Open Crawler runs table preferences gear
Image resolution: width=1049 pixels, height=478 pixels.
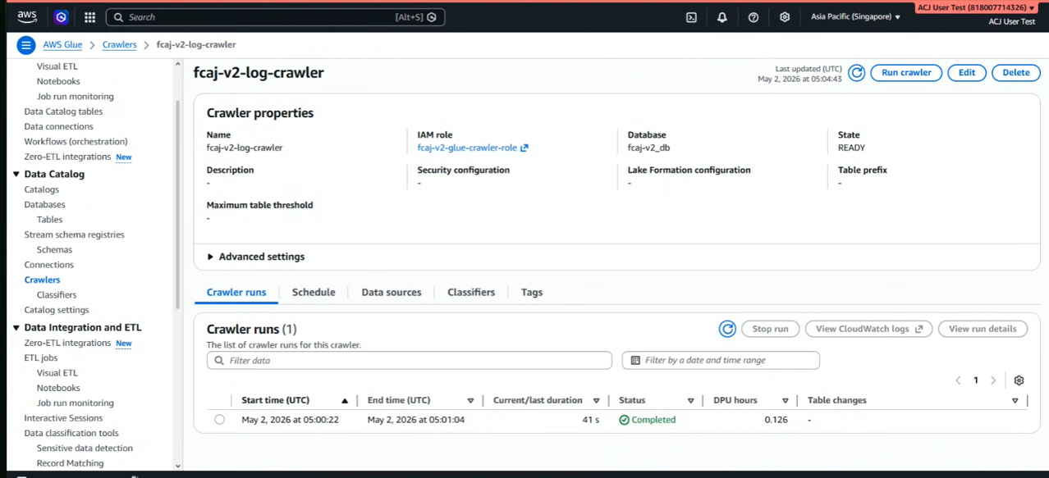click(1019, 380)
